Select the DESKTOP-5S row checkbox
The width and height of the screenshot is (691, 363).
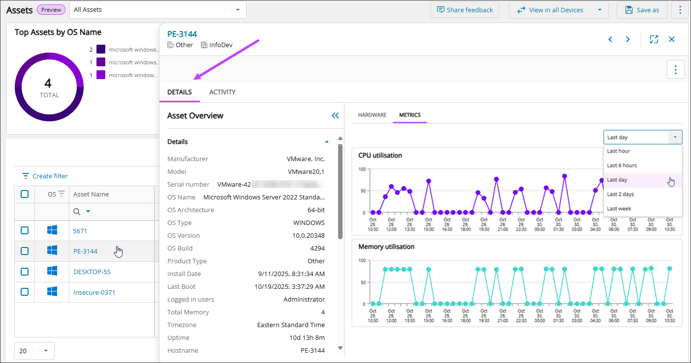point(25,272)
